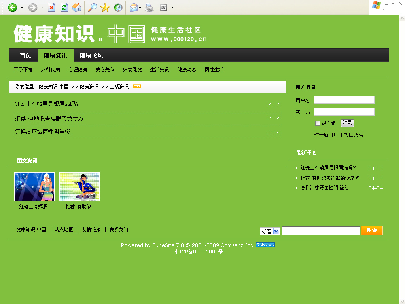Open the 健康论坛 navigation tab

[x=91, y=55]
